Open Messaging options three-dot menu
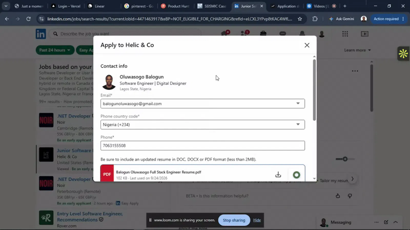The width and height of the screenshot is (410, 230). (x=376, y=222)
